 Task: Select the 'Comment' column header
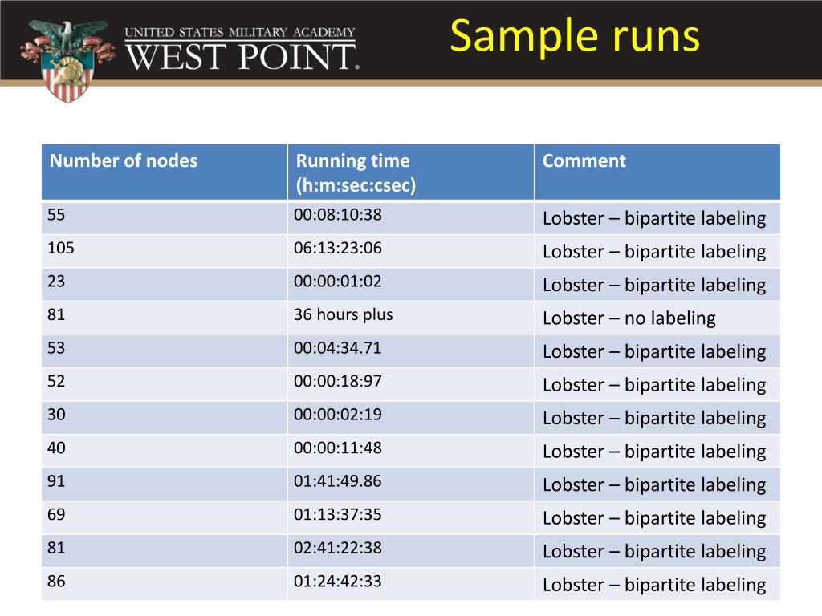[657, 172]
